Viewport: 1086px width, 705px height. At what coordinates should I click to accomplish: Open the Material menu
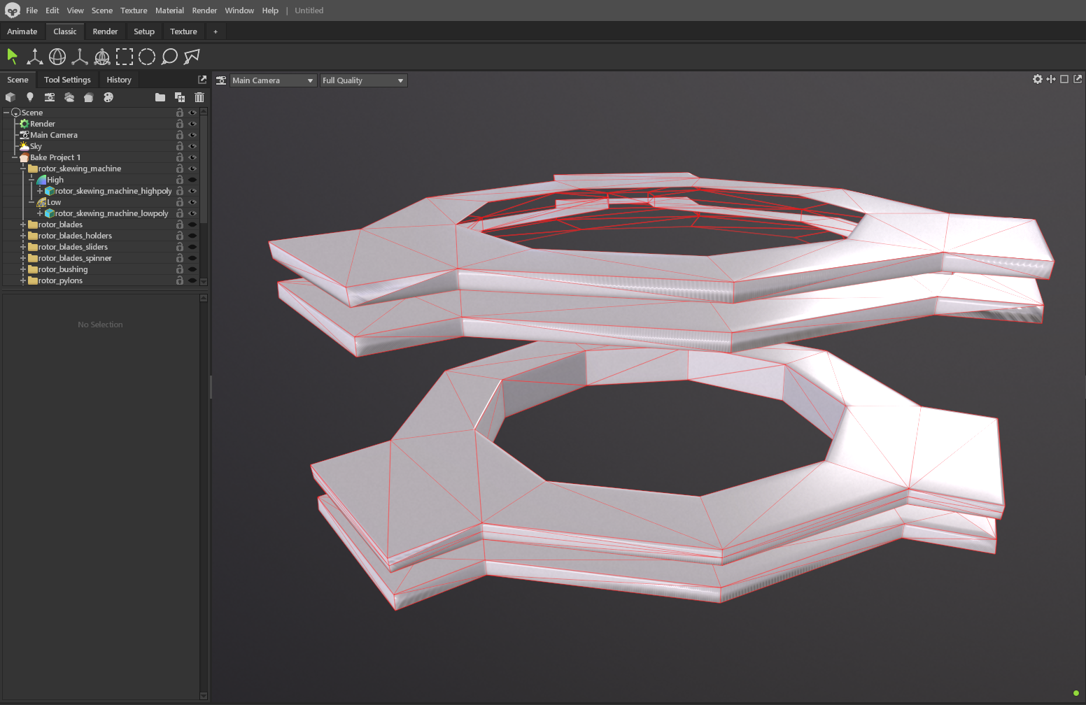click(169, 10)
